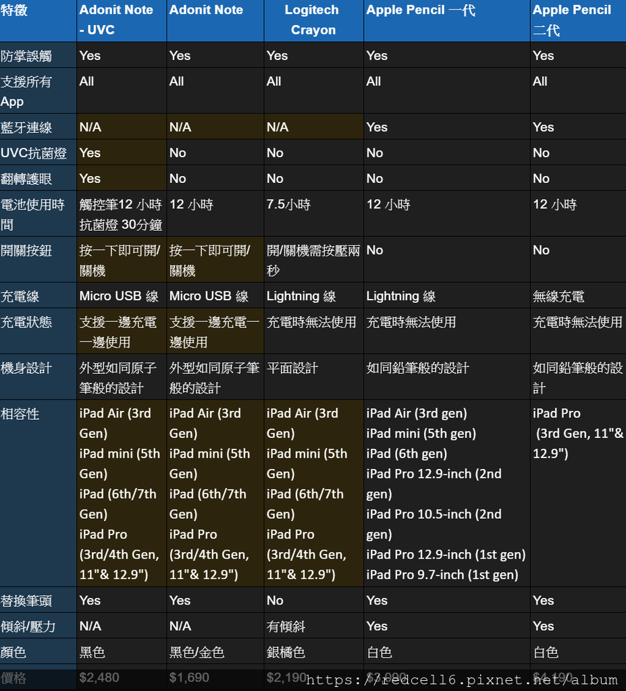Image resolution: width=626 pixels, height=691 pixels.
Task: Select the 7.5小時 battery cell
Action: pyautogui.click(x=313, y=213)
